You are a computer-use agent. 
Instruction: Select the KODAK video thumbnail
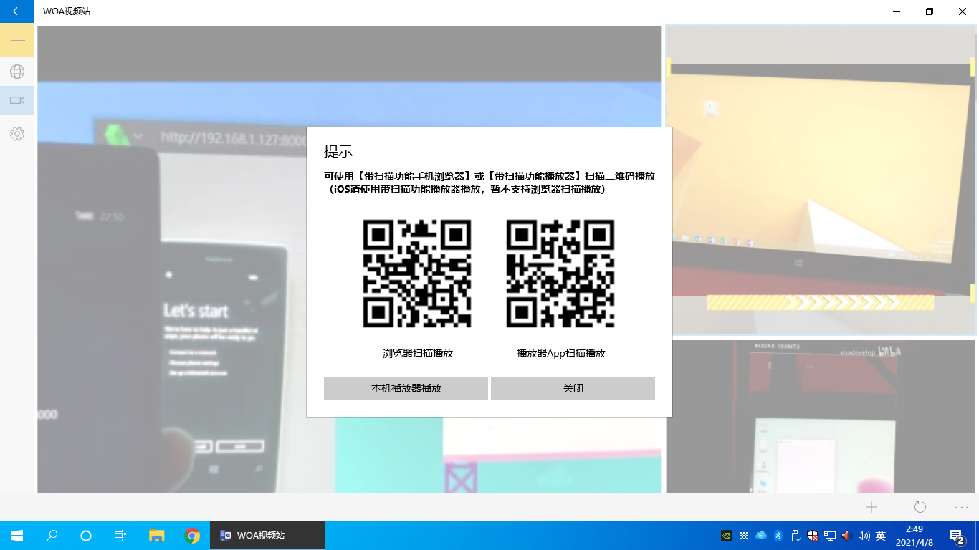tap(821, 416)
